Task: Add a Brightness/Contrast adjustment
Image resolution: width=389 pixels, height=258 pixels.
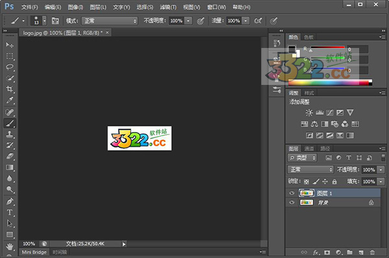Action: [x=309, y=113]
